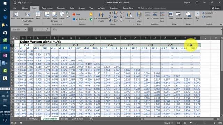
Task: Insert a Timeline filter
Action: [178, 16]
